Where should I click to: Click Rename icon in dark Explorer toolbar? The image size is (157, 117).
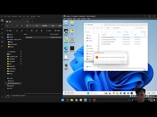[x=32, y=31]
